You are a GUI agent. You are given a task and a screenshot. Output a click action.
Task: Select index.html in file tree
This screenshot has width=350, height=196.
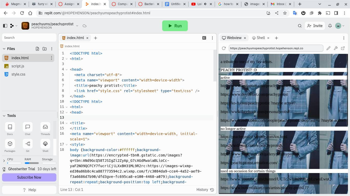point(28,58)
